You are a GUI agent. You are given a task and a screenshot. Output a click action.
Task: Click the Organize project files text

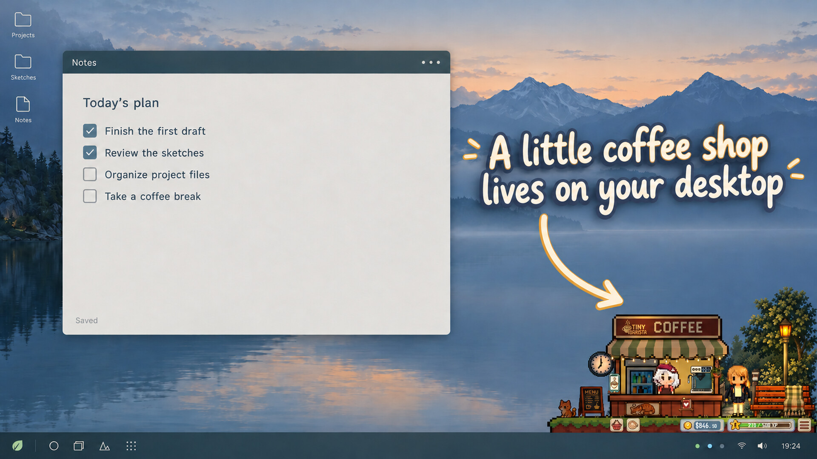pos(157,175)
